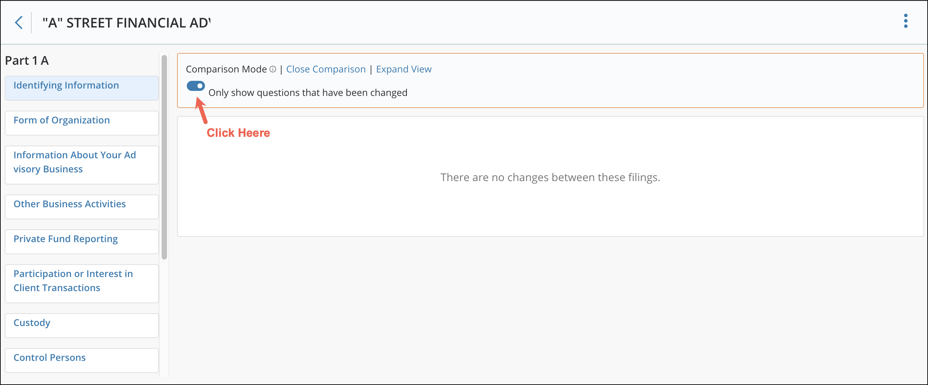Click Close Comparison link

point(325,69)
